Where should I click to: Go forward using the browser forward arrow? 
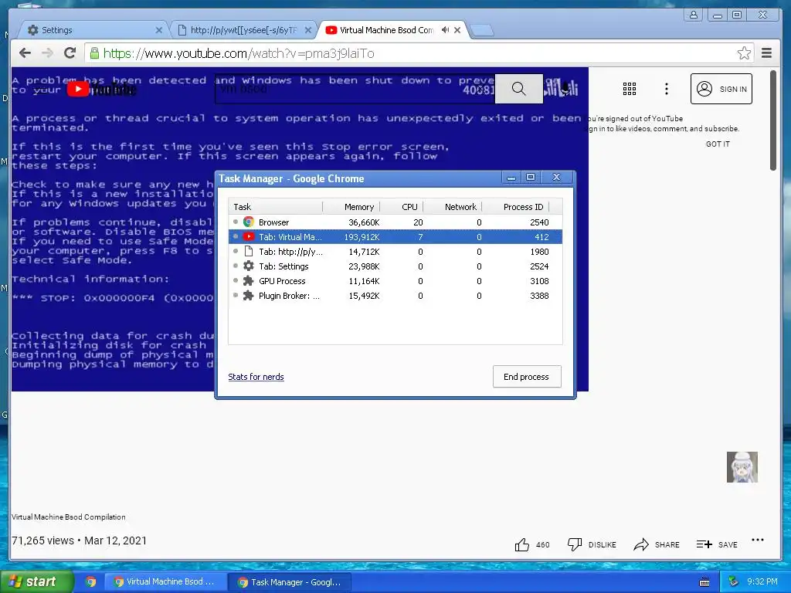click(47, 53)
